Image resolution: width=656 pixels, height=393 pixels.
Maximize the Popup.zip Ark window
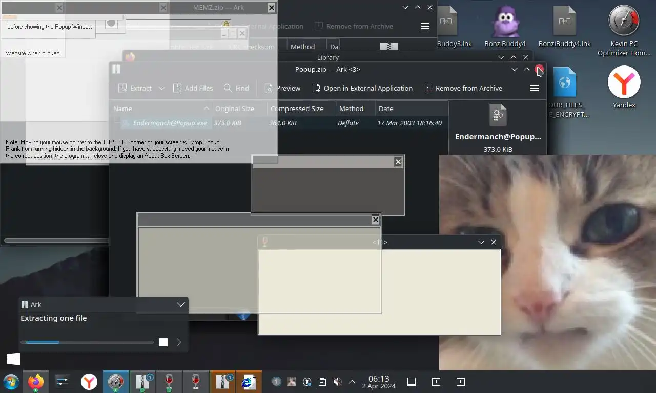527,69
